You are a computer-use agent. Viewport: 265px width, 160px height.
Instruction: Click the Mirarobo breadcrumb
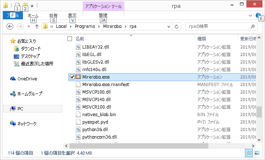112,26
